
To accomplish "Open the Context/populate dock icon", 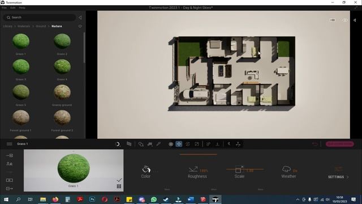I will (x=10, y=164).
